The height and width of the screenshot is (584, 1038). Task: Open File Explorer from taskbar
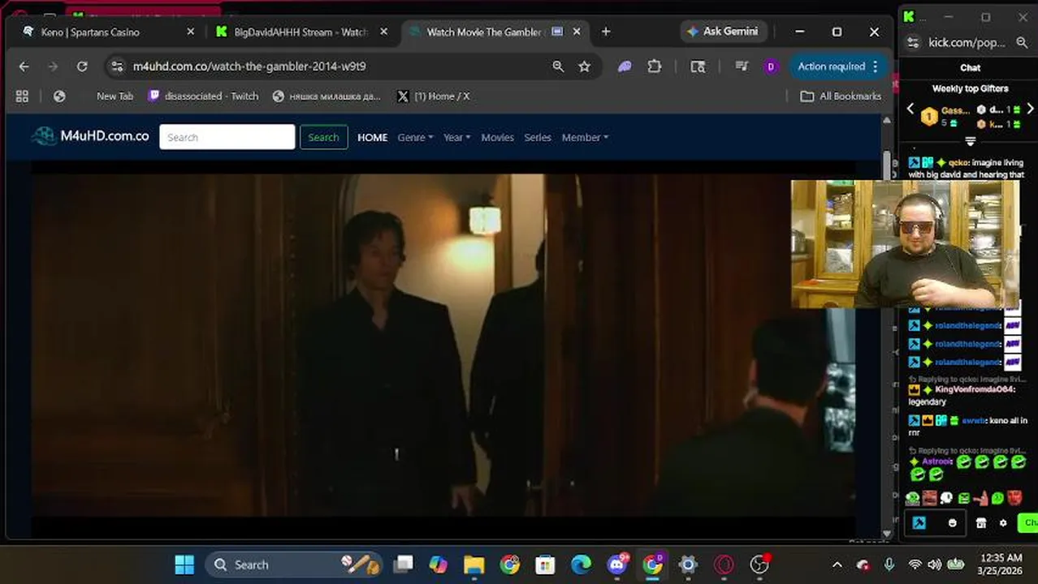tap(474, 565)
